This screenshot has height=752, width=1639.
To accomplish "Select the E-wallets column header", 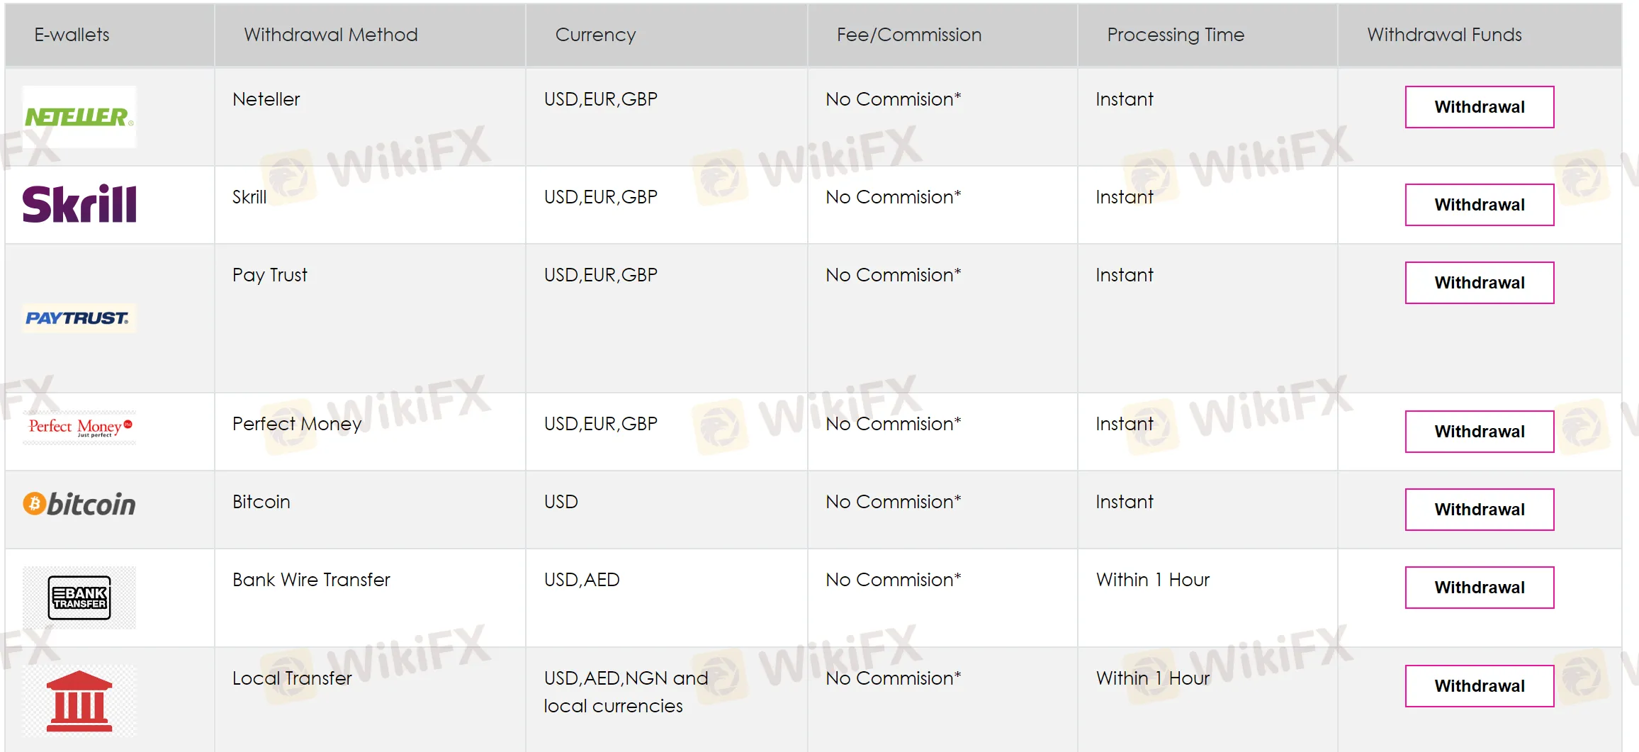I will pyautogui.click(x=72, y=35).
